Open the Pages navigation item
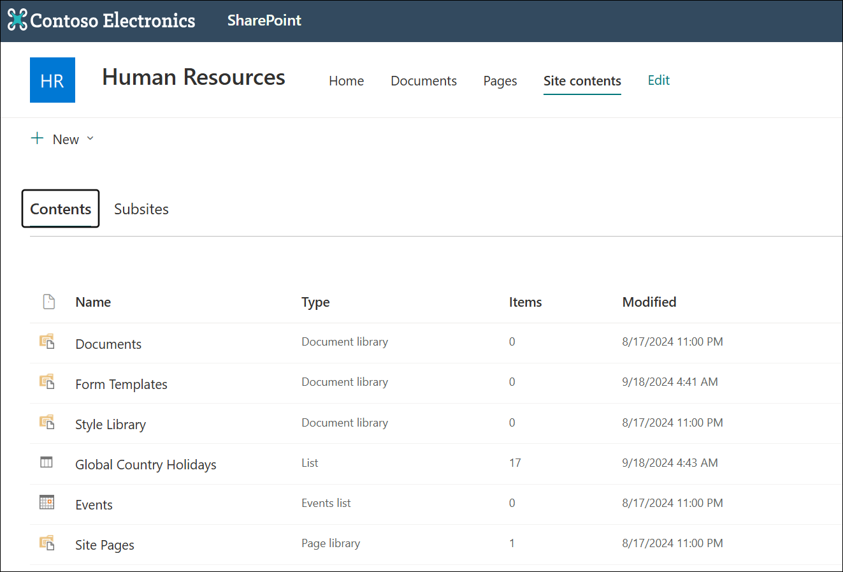This screenshot has width=843, height=572. (500, 80)
